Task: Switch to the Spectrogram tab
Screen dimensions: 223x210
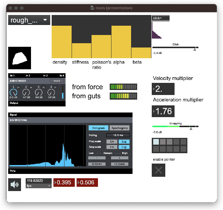Action: tap(120, 128)
